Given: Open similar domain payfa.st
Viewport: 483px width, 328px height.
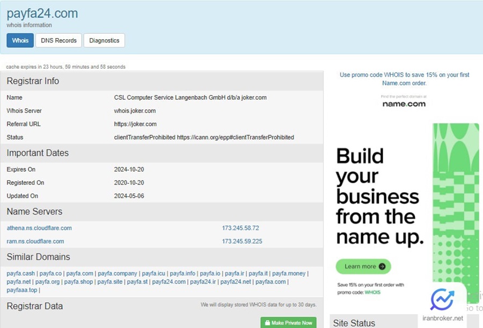Looking at the screenshot, I should coord(137,282).
